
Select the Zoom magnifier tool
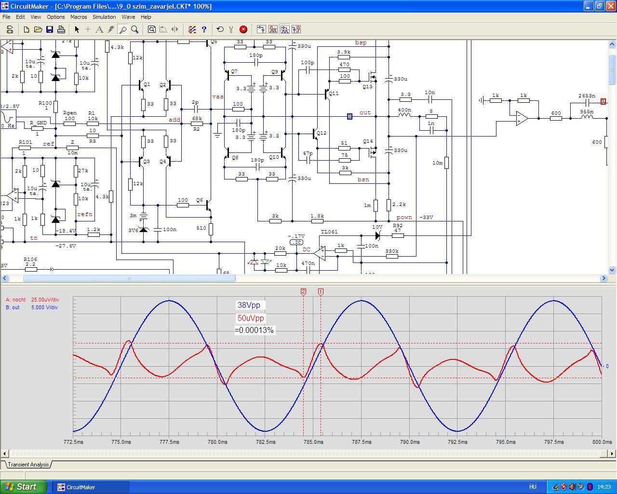[135, 29]
